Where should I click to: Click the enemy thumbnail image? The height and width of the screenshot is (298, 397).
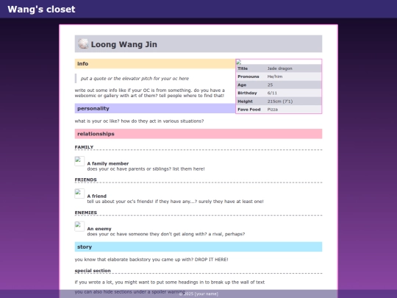pos(79,227)
